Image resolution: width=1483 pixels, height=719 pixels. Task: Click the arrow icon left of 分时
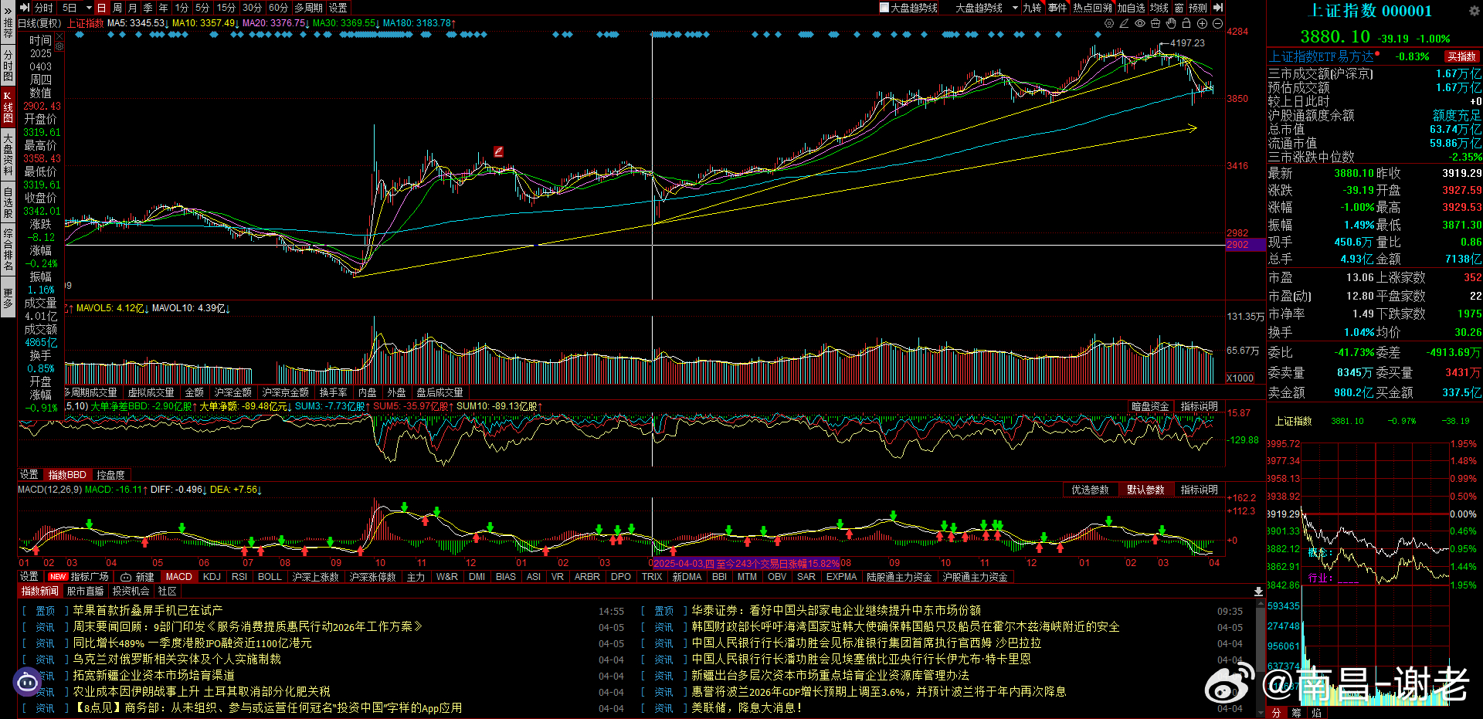tap(25, 8)
